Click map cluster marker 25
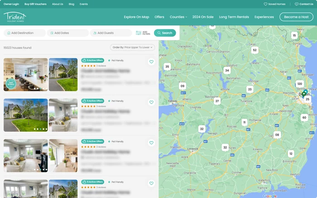Image resolution: width=317 pixels, height=198 pixels. [307, 99]
